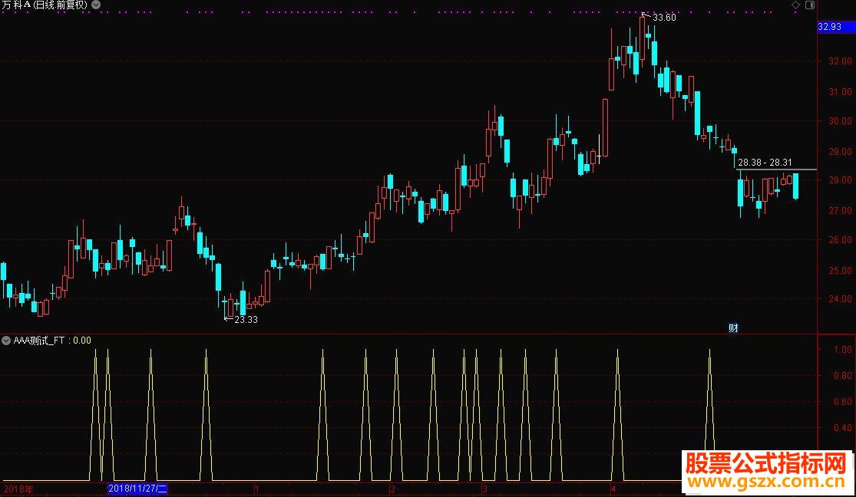Click the 26.00 price axis label

point(840,240)
